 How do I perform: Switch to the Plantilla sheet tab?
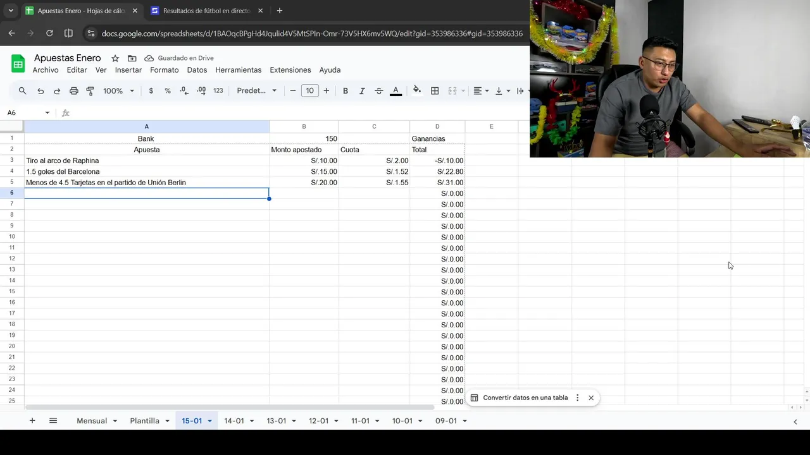click(145, 421)
